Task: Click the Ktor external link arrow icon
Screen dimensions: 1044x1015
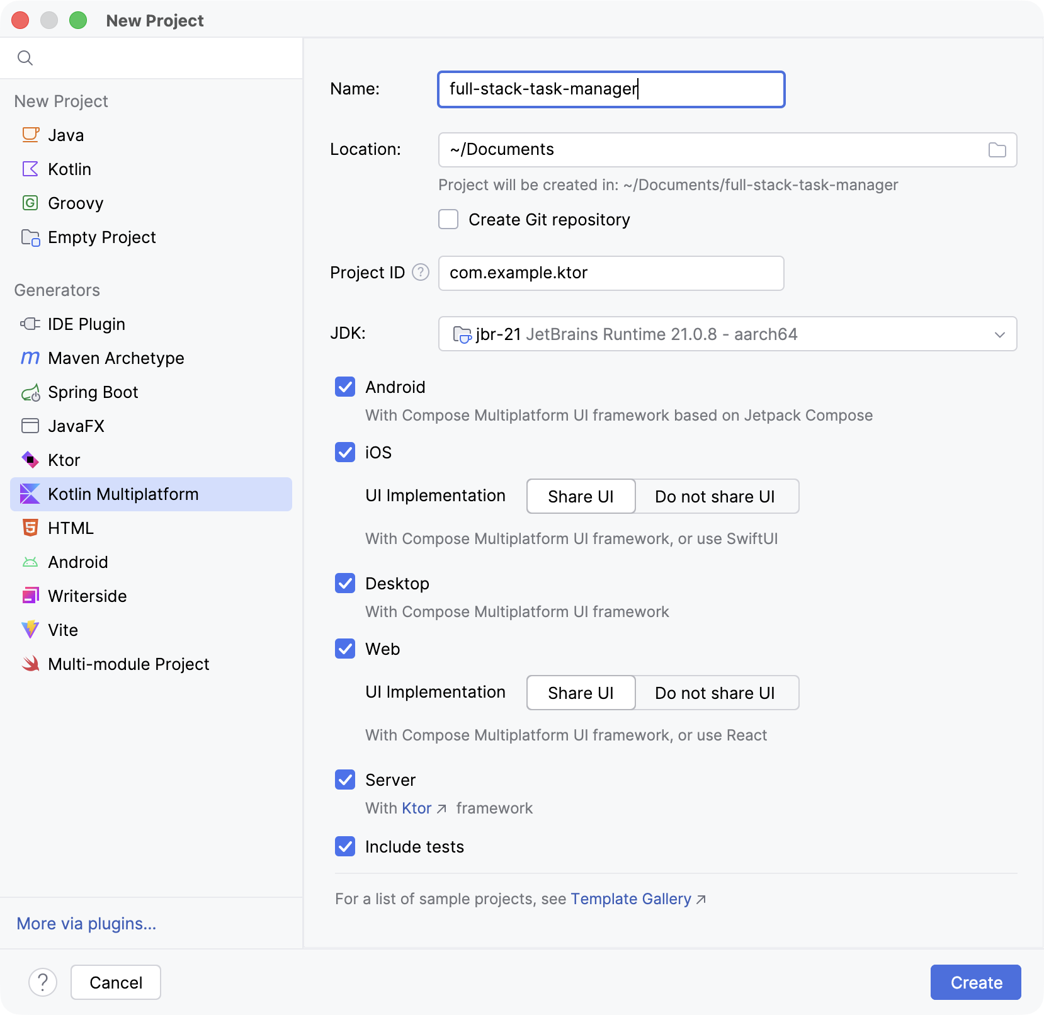Action: click(x=441, y=808)
